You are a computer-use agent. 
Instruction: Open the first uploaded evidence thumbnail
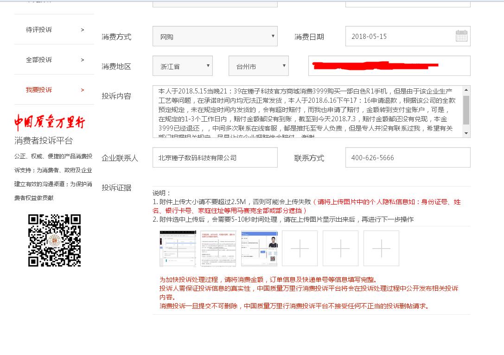[x=178, y=249]
